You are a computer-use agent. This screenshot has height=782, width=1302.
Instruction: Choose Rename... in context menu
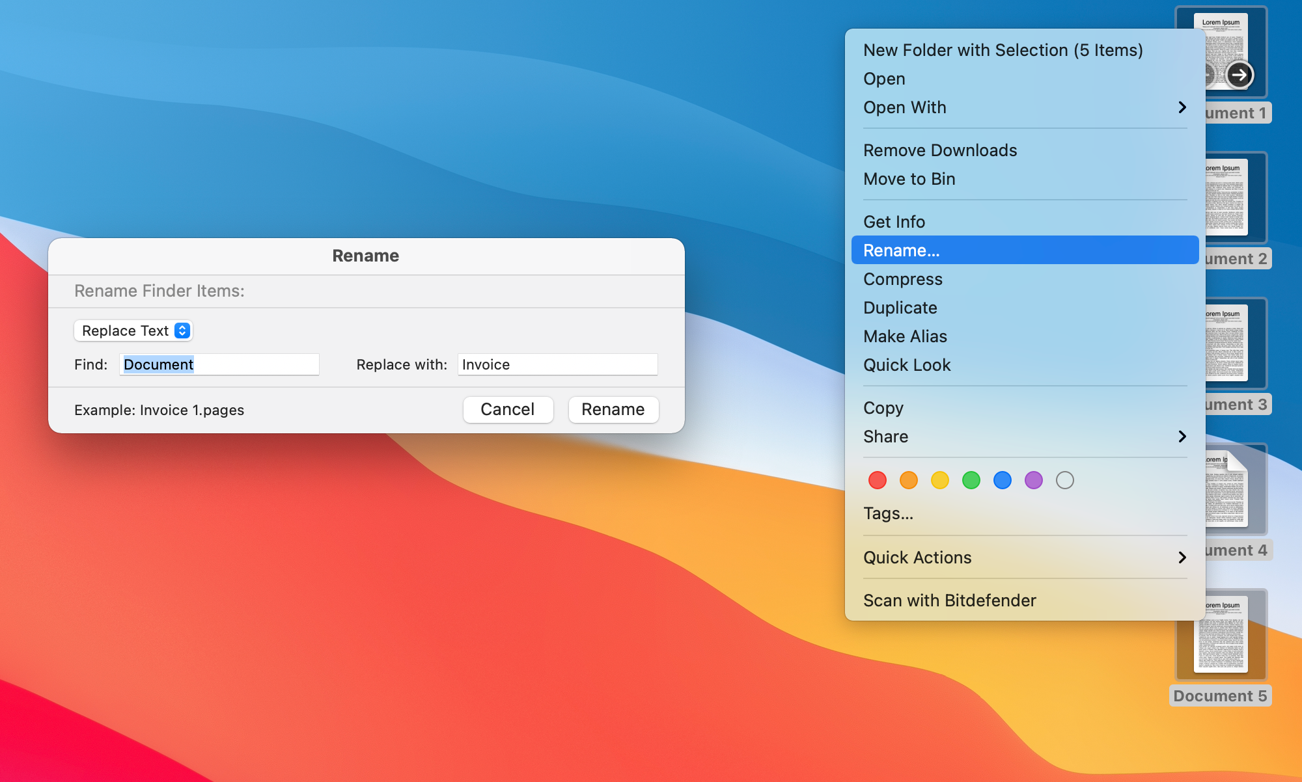(x=1025, y=250)
